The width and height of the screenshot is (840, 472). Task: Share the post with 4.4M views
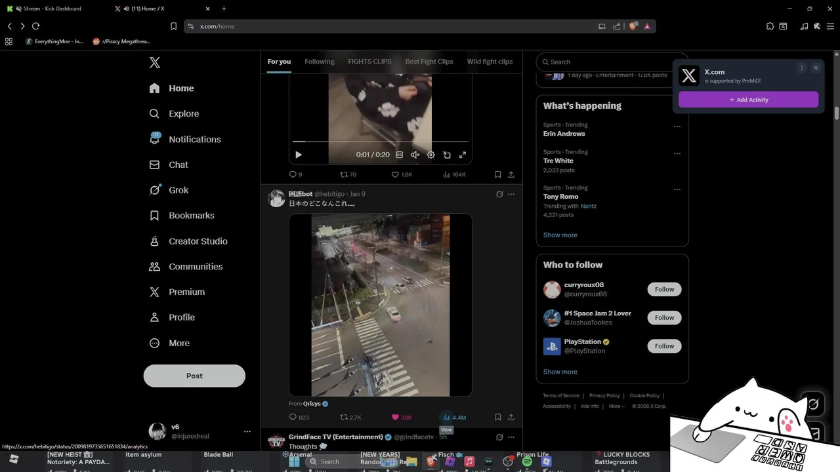511,417
